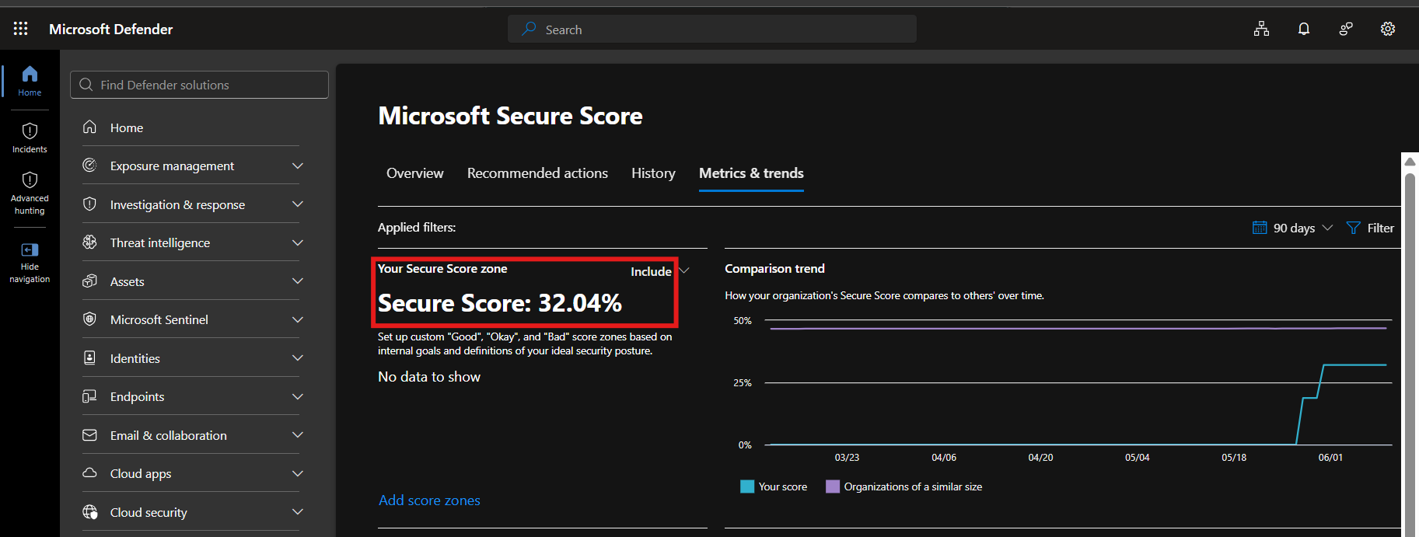The height and width of the screenshot is (537, 1419).
Task: Open the network topology icon in header
Action: click(x=1261, y=29)
